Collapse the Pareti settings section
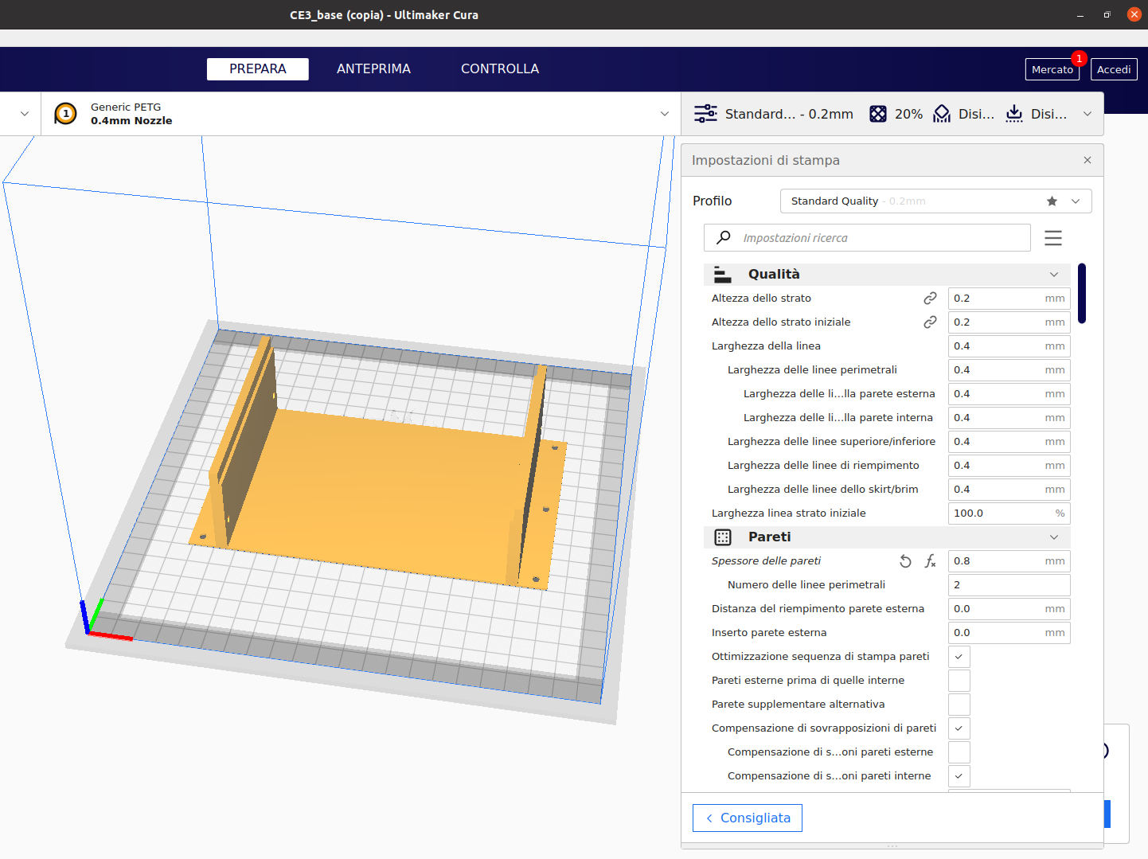The image size is (1148, 859). 1054,537
